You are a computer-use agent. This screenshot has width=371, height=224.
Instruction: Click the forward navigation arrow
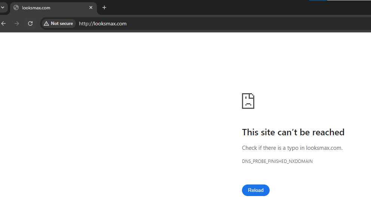coord(16,23)
